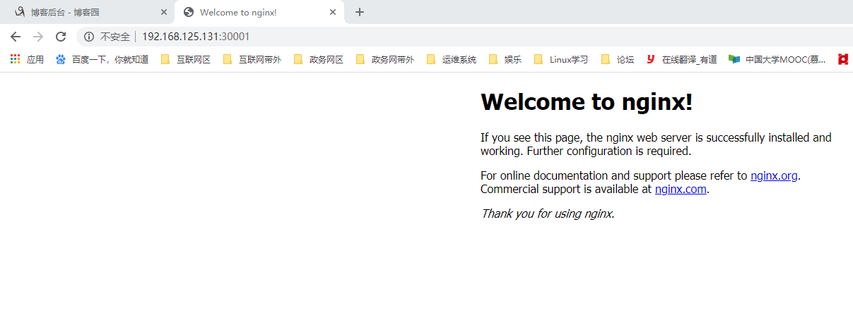Open the 互联网带外 bookmark folder

coord(252,60)
